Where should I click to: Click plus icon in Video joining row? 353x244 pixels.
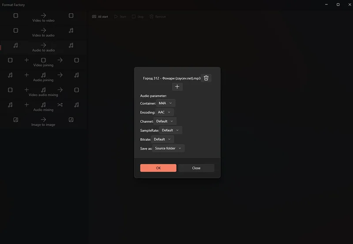[x=26, y=60]
